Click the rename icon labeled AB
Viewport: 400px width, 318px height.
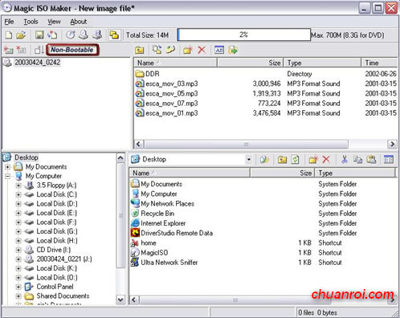click(219, 50)
